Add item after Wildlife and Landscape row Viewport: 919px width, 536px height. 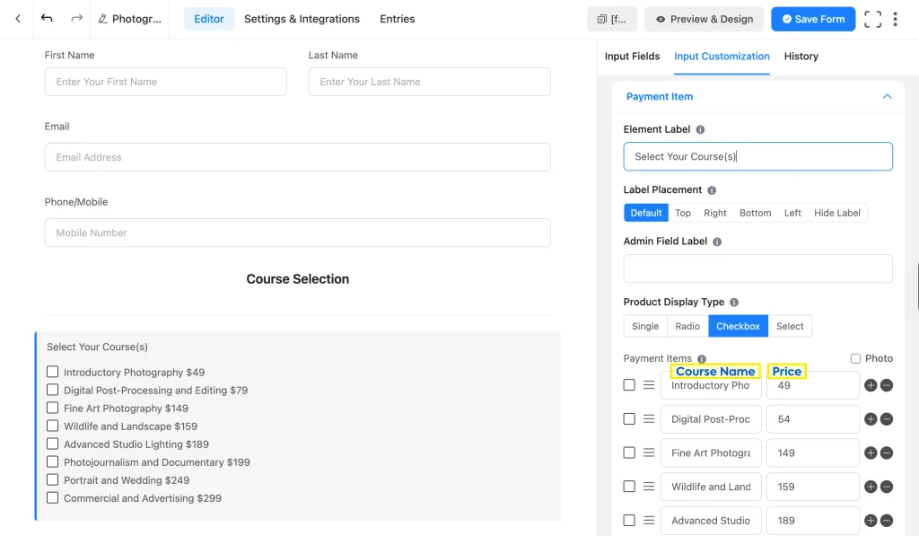coord(871,487)
